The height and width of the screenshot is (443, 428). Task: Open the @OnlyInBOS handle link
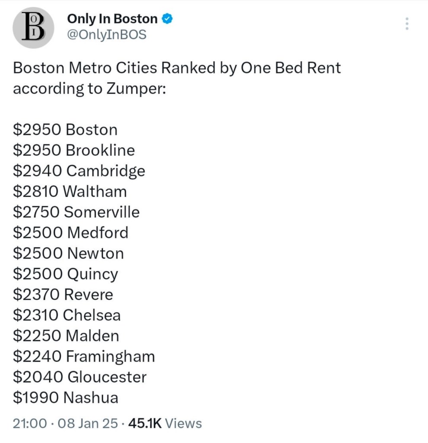106,35
